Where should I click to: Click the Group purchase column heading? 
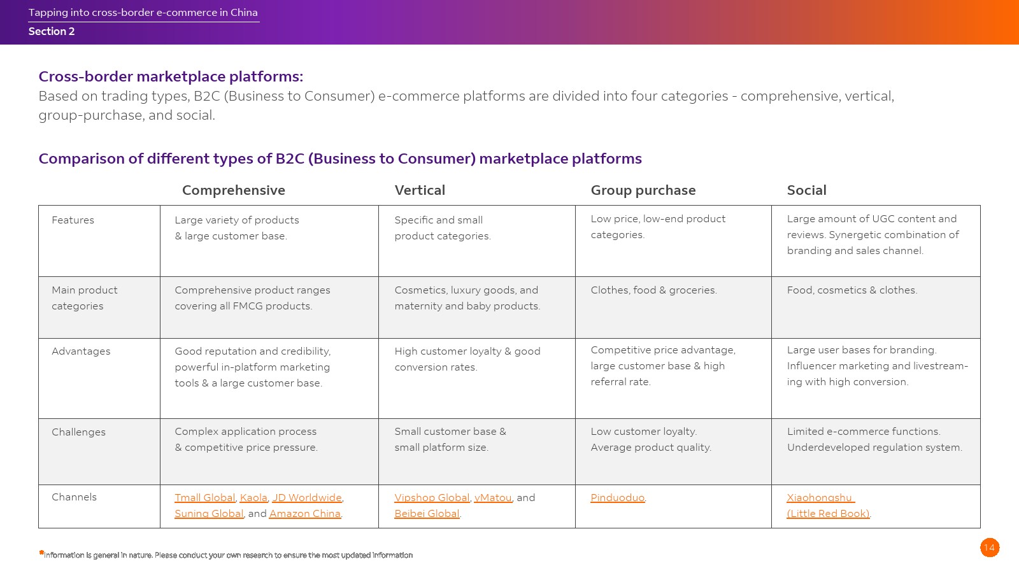(x=643, y=190)
